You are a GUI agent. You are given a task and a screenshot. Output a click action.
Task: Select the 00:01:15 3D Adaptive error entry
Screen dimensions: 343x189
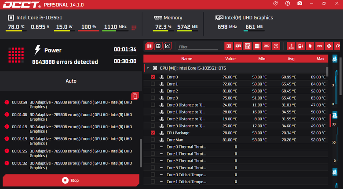coord(72,129)
